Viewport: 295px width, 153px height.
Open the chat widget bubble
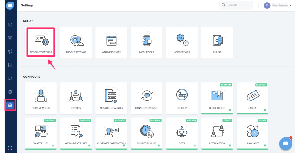[285, 143]
